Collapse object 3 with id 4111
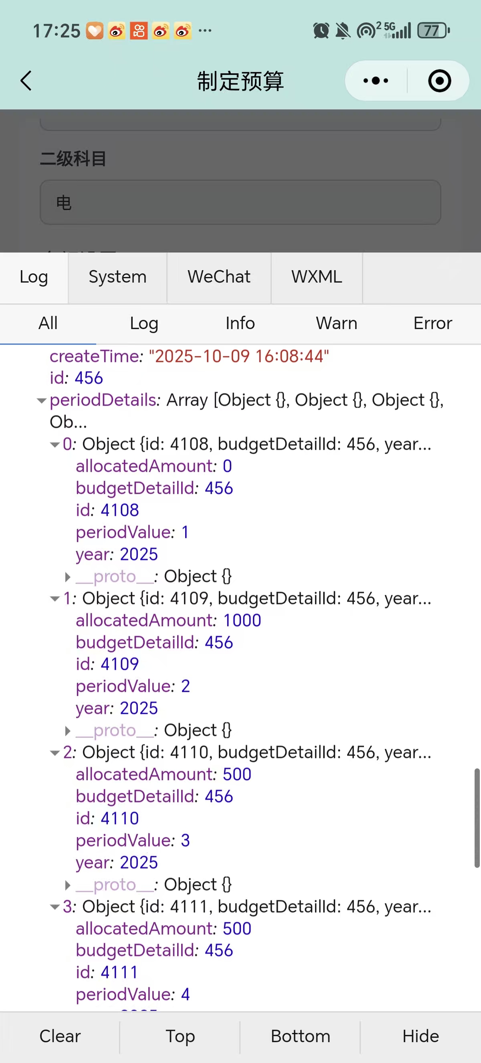481x1063 pixels. 55,907
